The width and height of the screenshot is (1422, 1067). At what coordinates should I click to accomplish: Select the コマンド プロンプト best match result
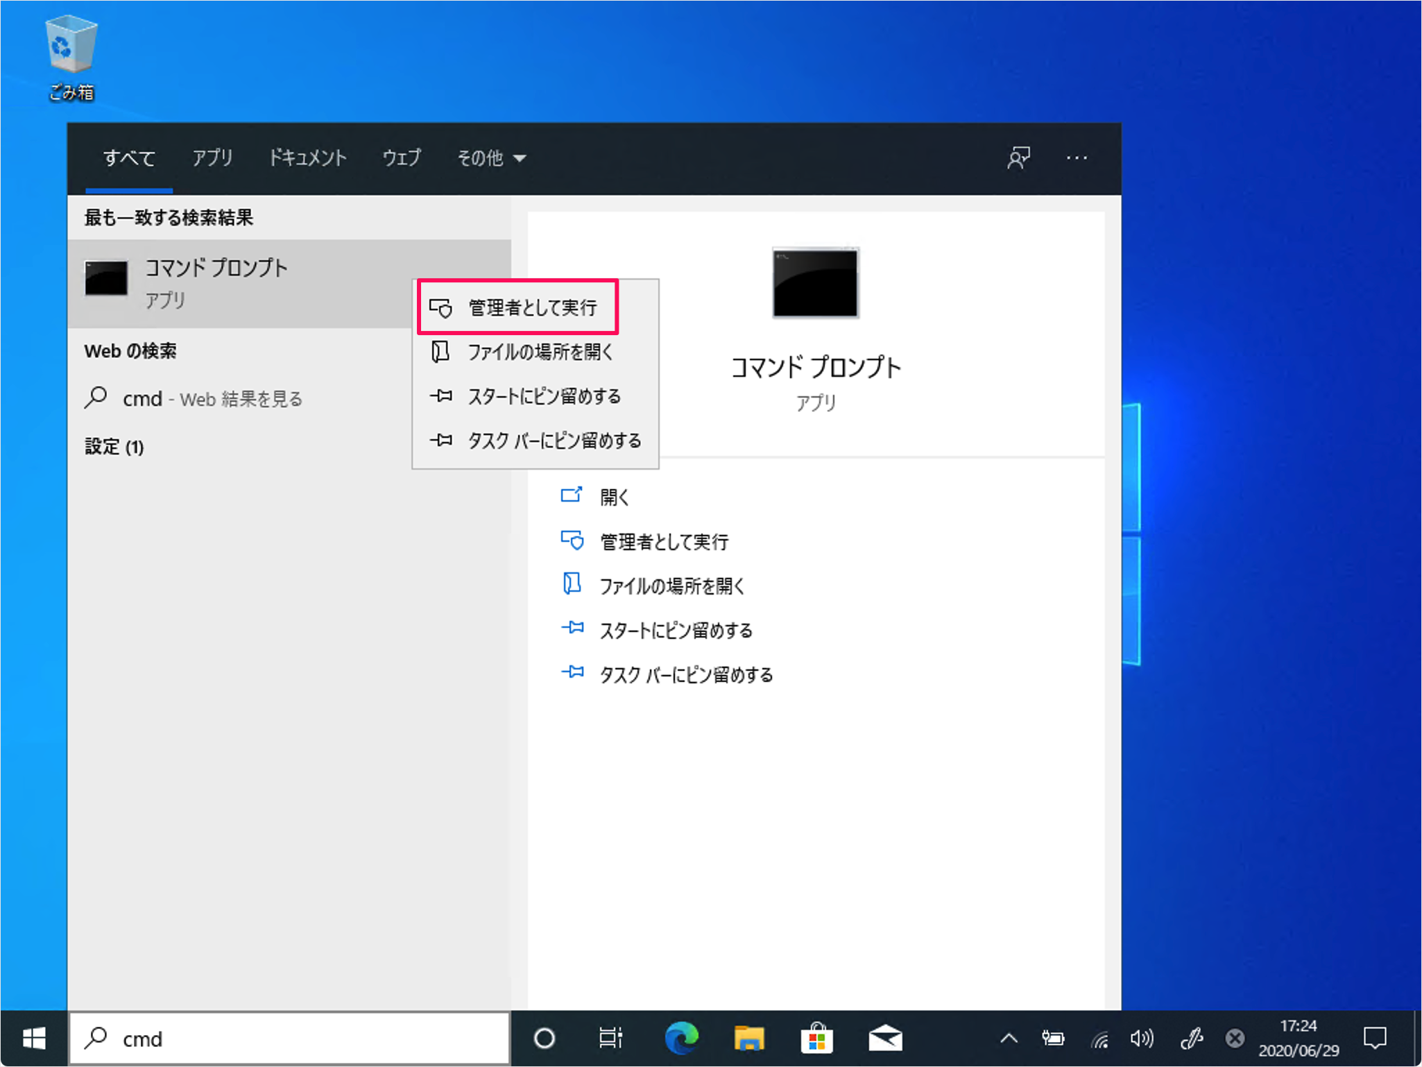click(x=289, y=284)
